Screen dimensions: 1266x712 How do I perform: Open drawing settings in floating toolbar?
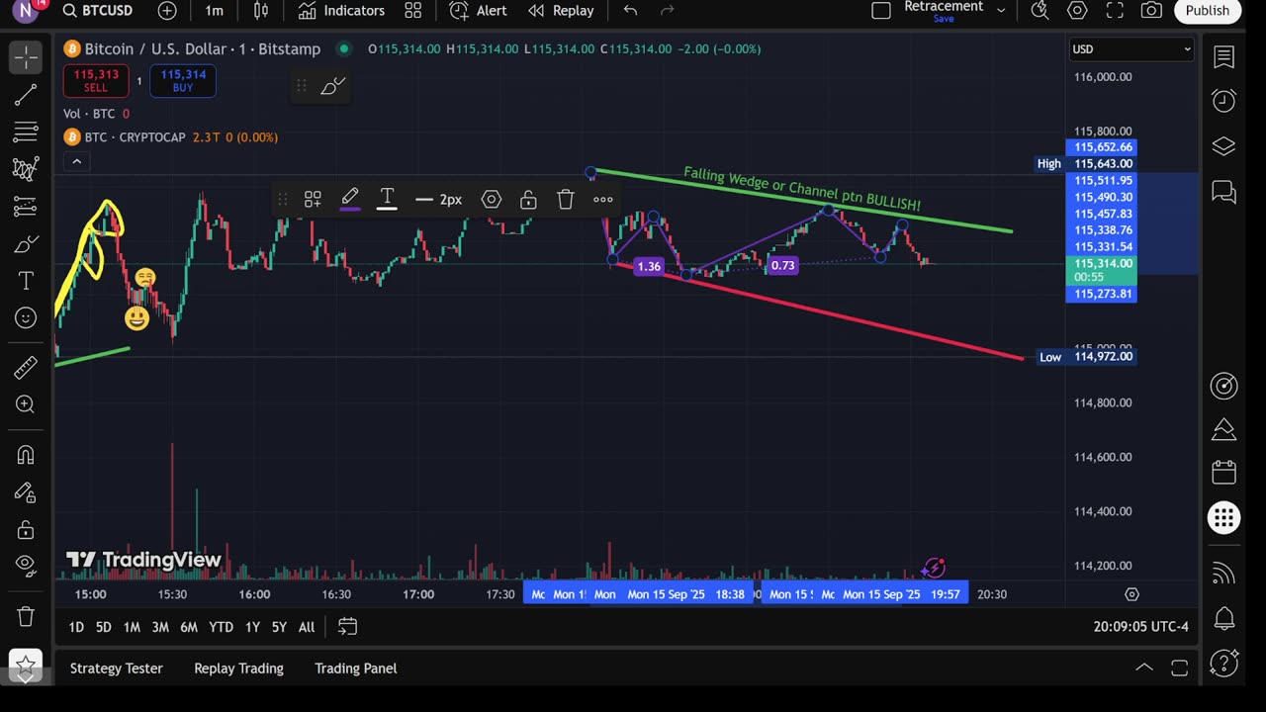pyautogui.click(x=492, y=200)
